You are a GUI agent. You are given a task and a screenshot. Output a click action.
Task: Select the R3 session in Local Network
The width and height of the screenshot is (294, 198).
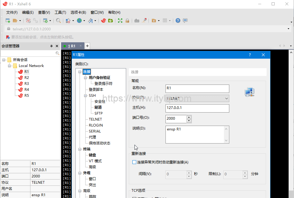(x=26, y=83)
